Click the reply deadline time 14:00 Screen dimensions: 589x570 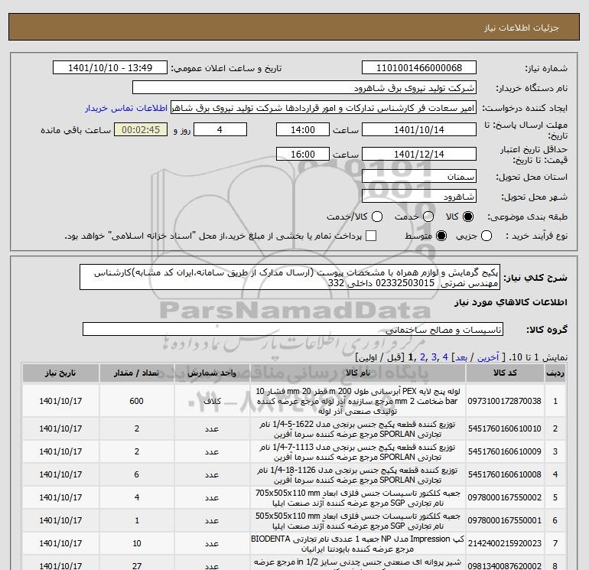pos(303,129)
